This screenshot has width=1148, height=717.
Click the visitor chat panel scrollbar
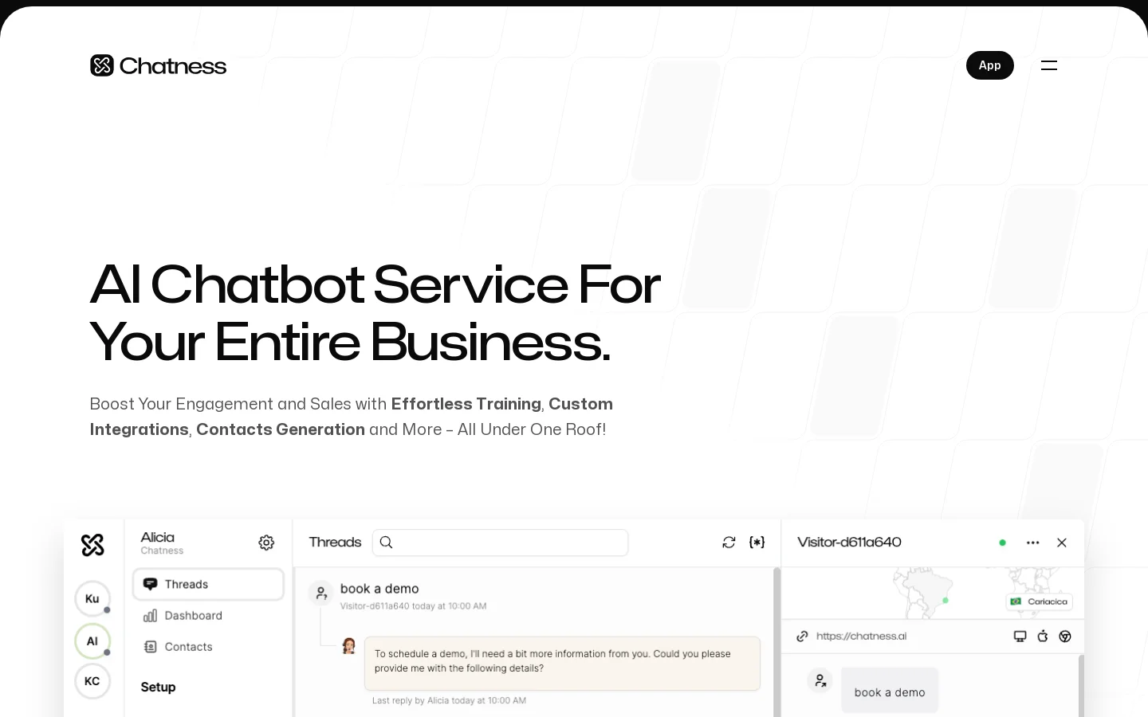tap(1081, 686)
